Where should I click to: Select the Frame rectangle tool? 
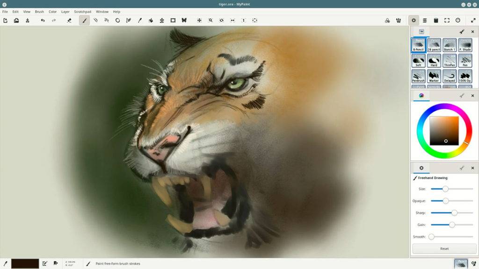tap(173, 21)
